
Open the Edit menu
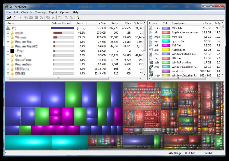[16, 12]
